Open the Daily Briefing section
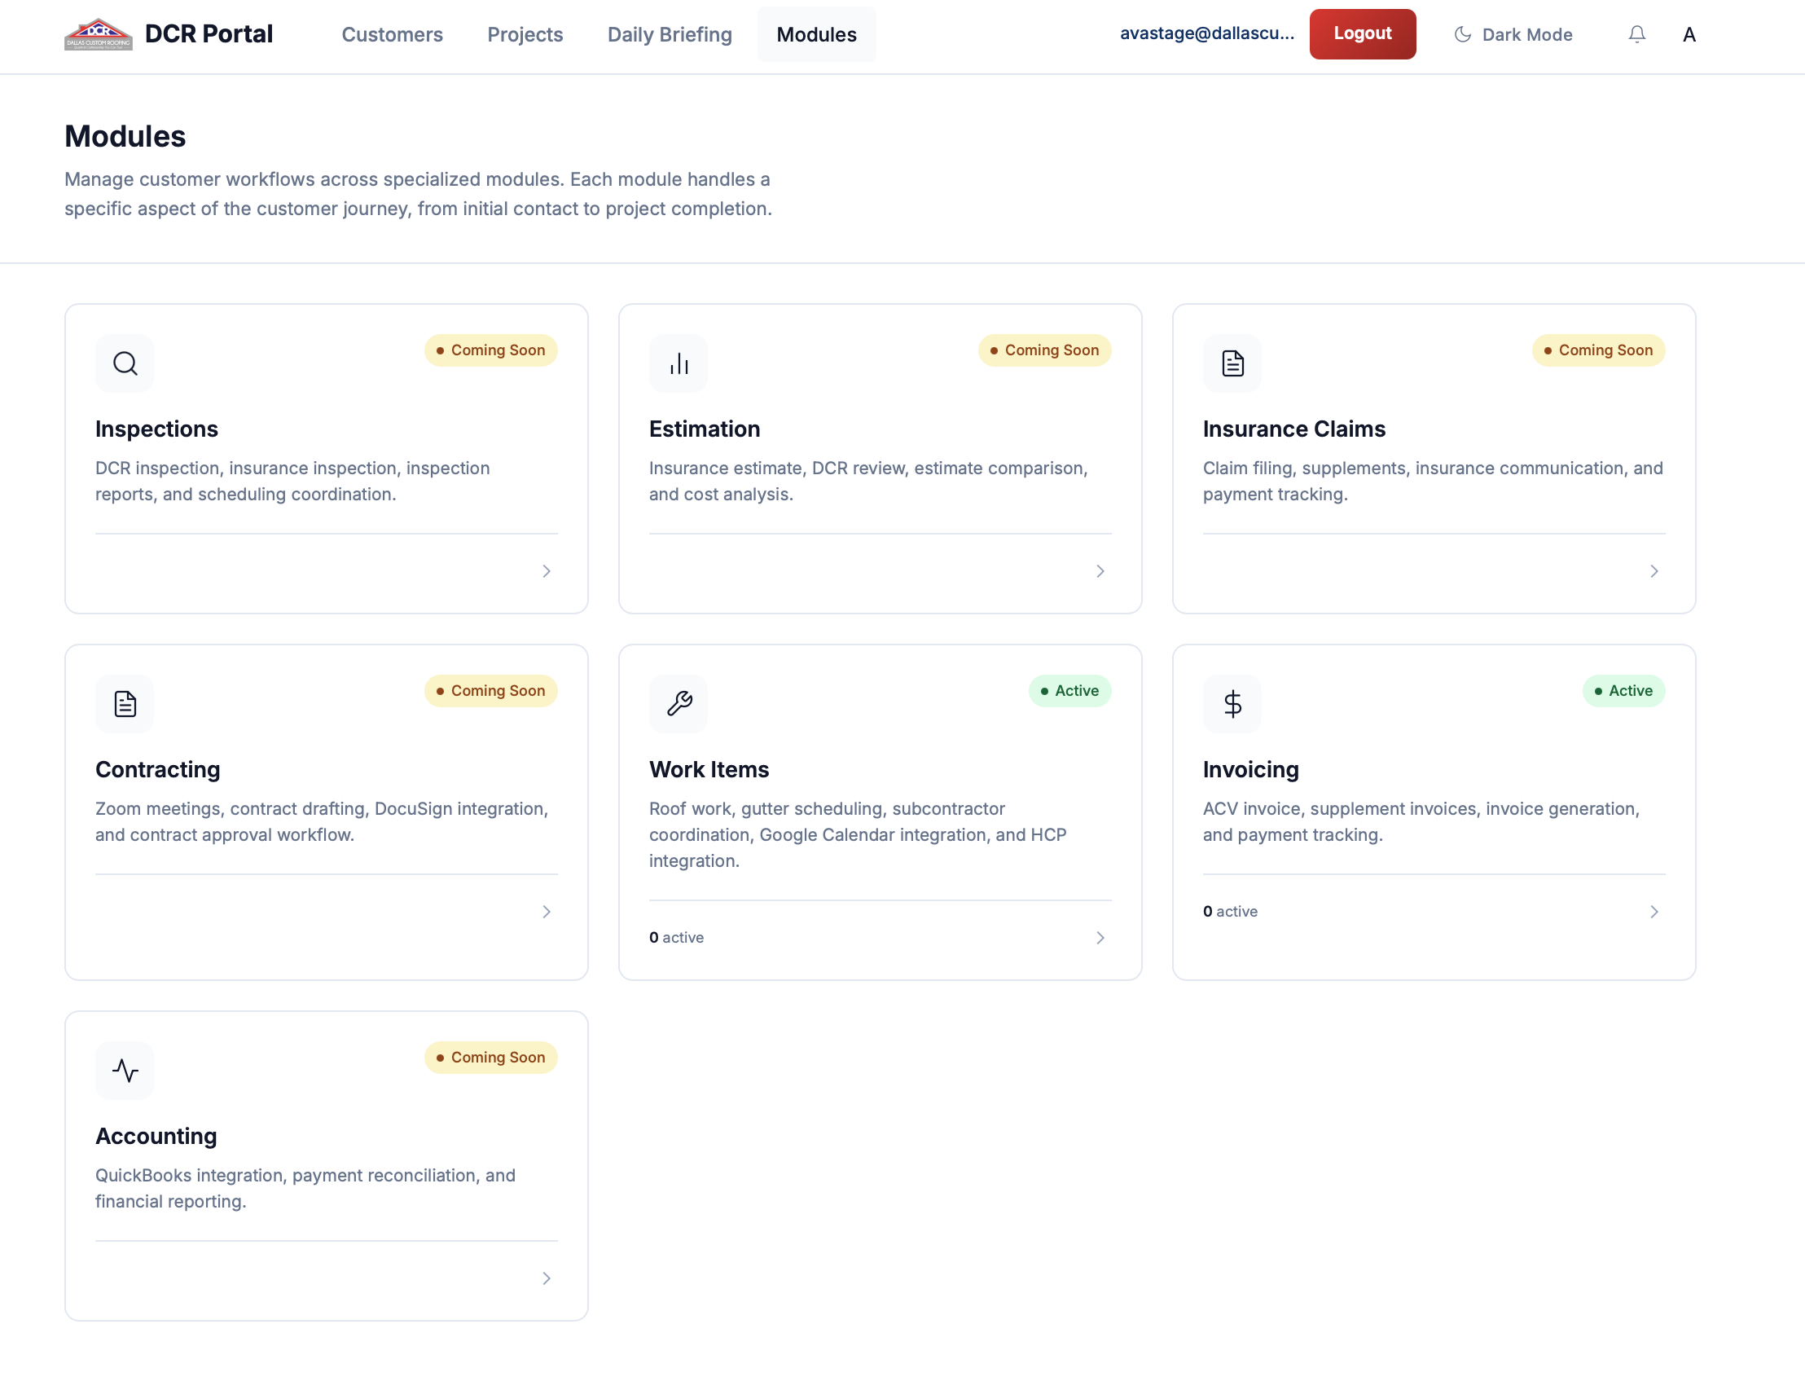Image resolution: width=1805 pixels, height=1377 pixels. (669, 34)
